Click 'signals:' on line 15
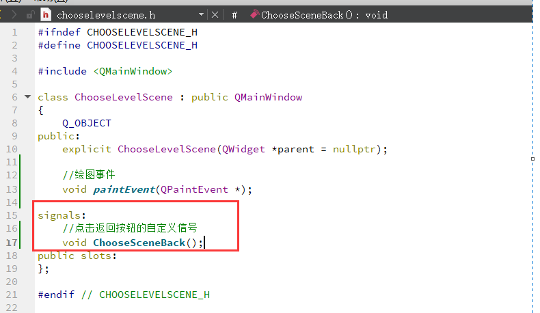The width and height of the screenshot is (540, 313). pyautogui.click(x=62, y=215)
